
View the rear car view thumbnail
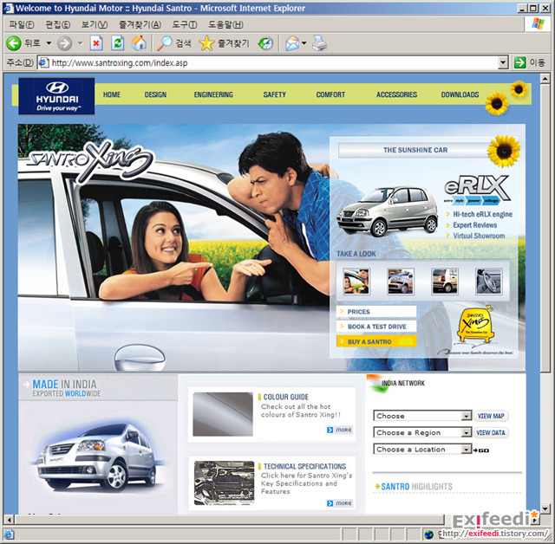coord(445,282)
